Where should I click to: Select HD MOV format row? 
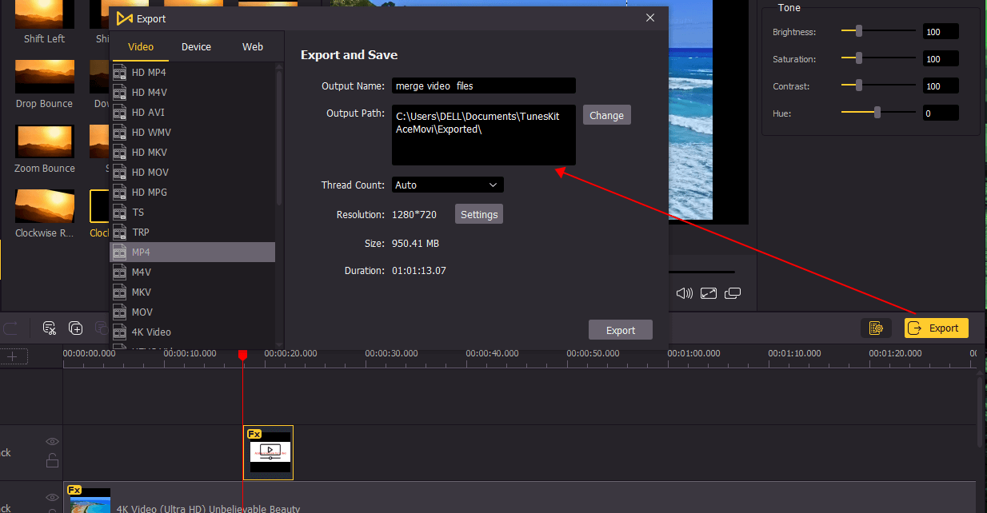192,172
